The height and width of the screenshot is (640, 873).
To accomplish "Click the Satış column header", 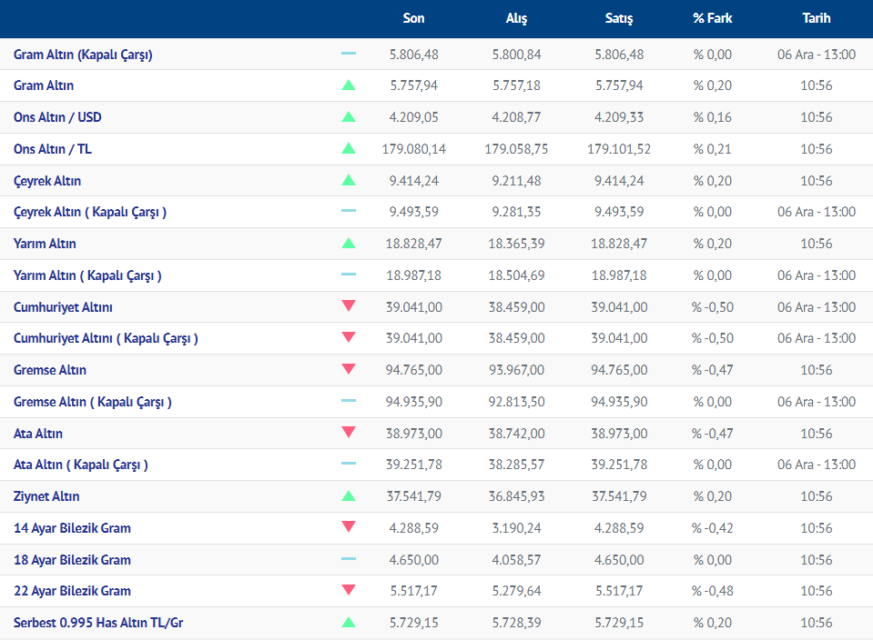I will pos(619,18).
